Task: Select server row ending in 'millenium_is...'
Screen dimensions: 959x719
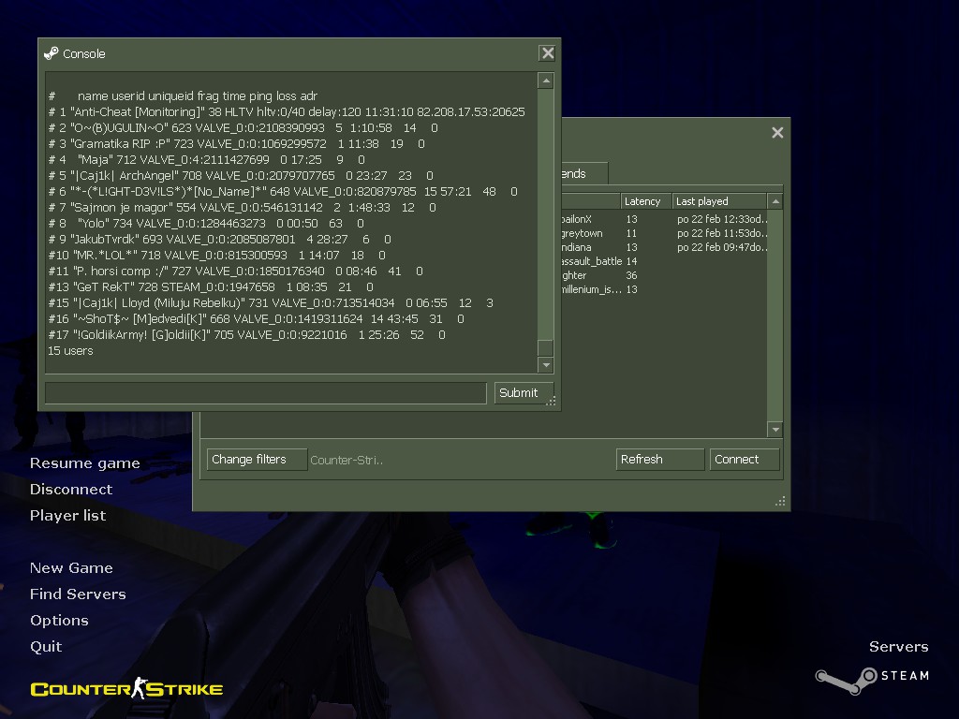Action: coord(664,289)
